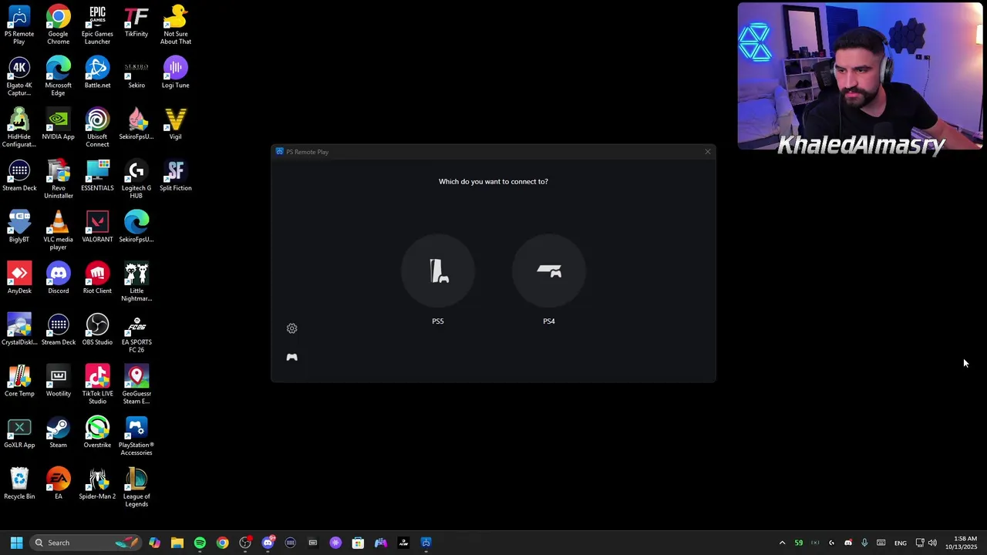The width and height of the screenshot is (987, 555).
Task: Launch VALORANT desktop shortcut
Action: [x=97, y=226]
